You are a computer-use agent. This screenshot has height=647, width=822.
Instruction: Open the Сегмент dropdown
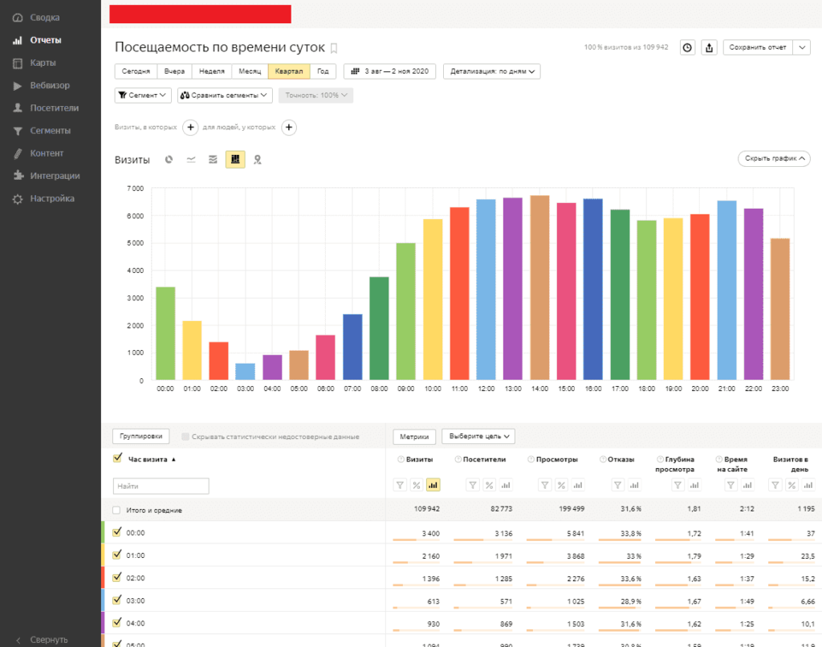pyautogui.click(x=144, y=96)
